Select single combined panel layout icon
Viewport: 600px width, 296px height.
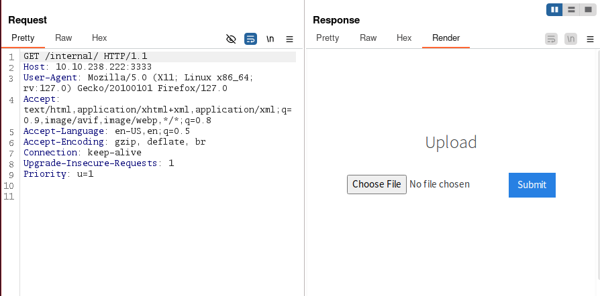pyautogui.click(x=588, y=9)
